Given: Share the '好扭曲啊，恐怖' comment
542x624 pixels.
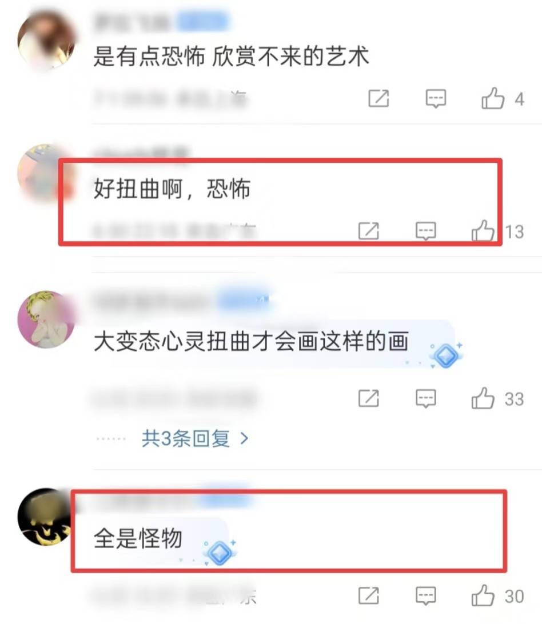Looking at the screenshot, I should coord(368,231).
